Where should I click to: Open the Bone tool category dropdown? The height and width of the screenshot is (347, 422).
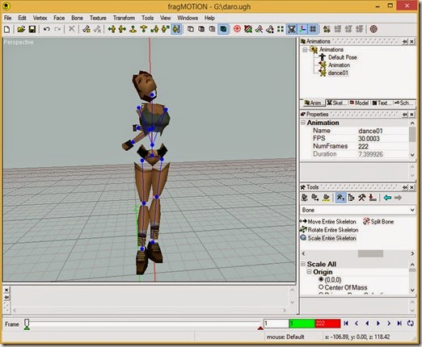pyautogui.click(x=412, y=210)
